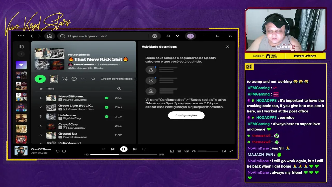Select track 'Green Light (feat. K...'
This screenshot has width=332, height=187.
[76, 106]
